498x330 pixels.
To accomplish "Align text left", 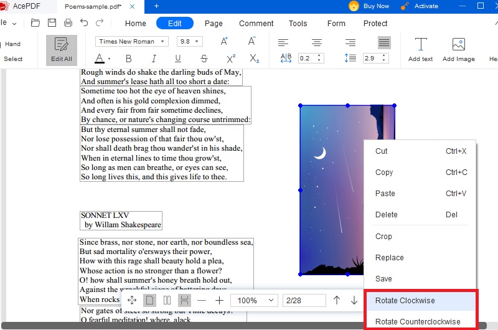I will coord(283,42).
